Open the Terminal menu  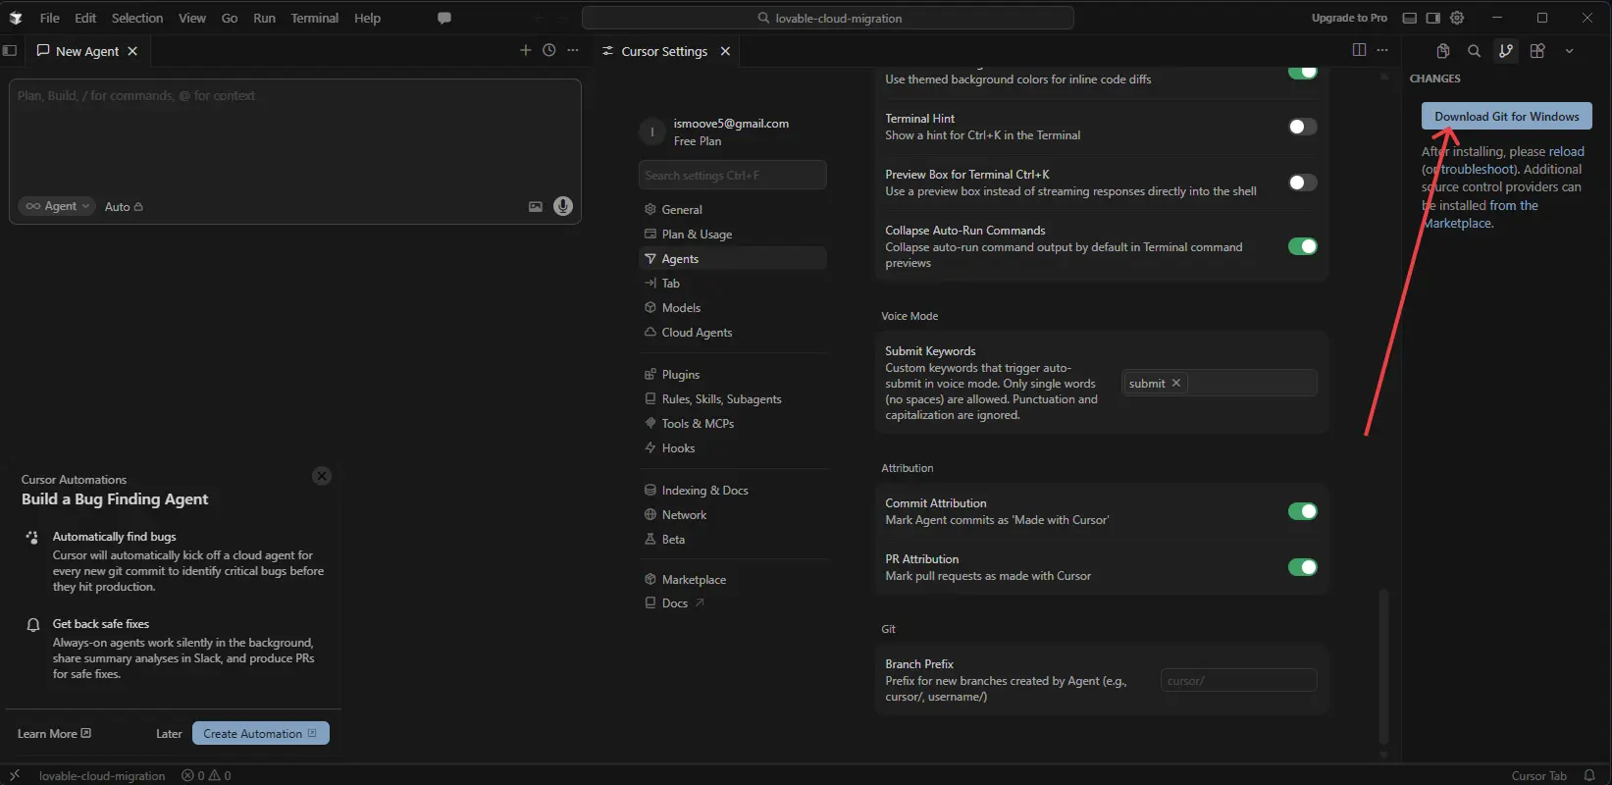314,18
